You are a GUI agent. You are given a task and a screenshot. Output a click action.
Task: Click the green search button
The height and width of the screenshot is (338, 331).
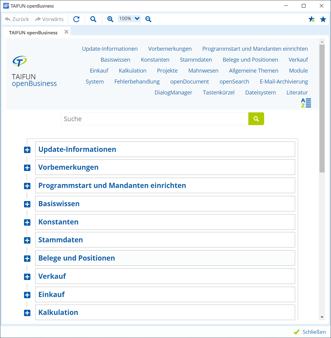tap(256, 119)
